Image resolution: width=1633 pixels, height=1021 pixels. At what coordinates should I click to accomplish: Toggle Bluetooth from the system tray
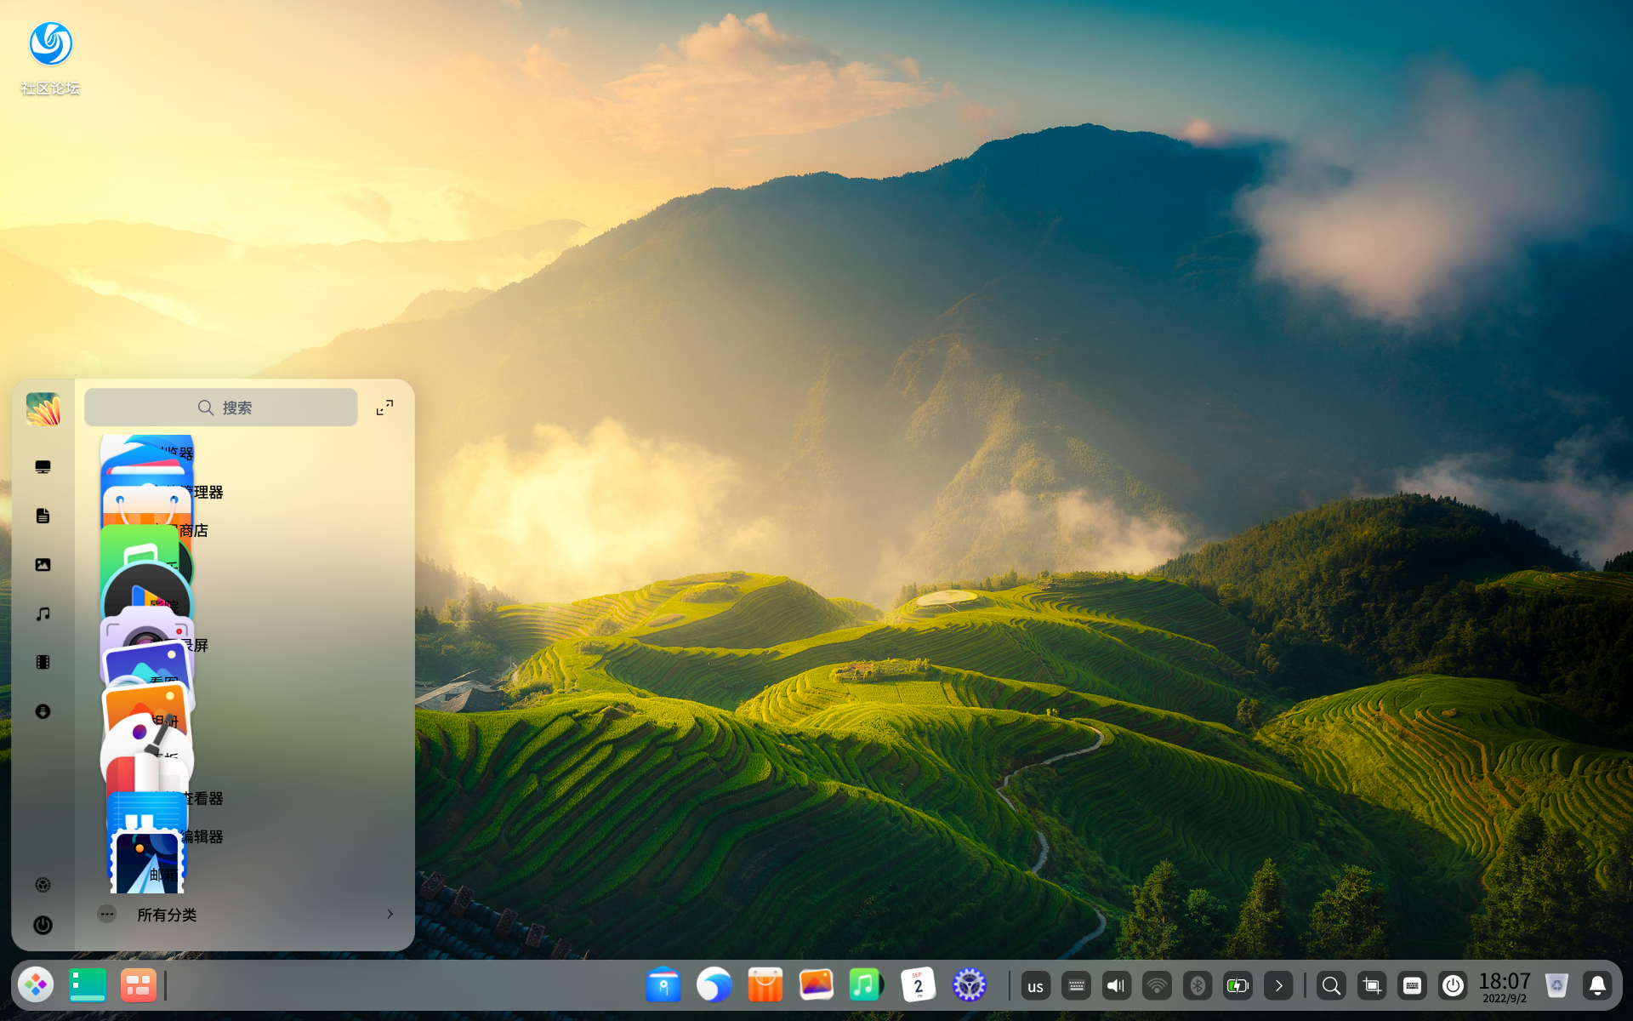[x=1198, y=986]
